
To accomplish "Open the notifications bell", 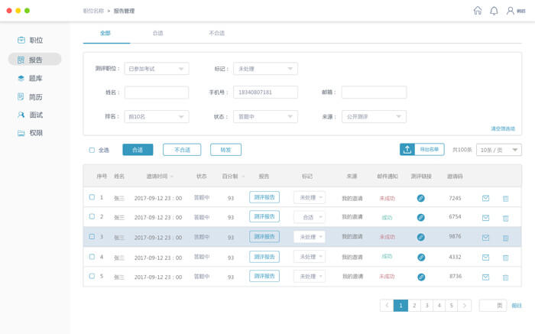I will 494,11.
